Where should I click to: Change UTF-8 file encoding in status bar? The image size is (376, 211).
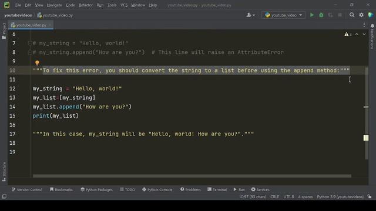click(x=288, y=197)
